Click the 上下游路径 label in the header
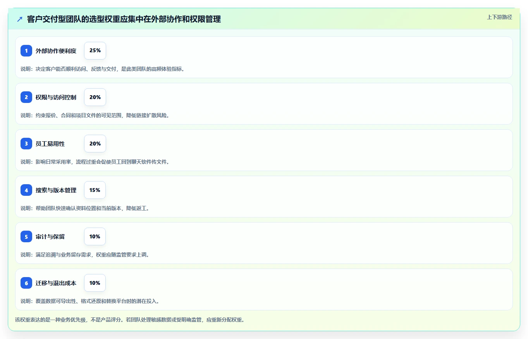528x339 pixels. (x=499, y=17)
